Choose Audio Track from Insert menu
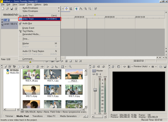This screenshot has height=122, width=168. click(x=39, y=16)
